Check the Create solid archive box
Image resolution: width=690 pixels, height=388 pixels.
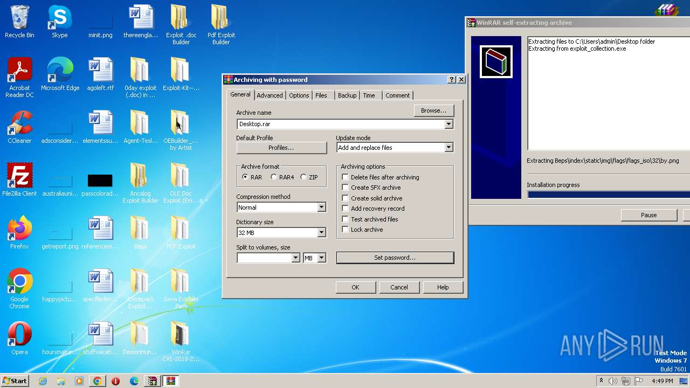coord(345,198)
